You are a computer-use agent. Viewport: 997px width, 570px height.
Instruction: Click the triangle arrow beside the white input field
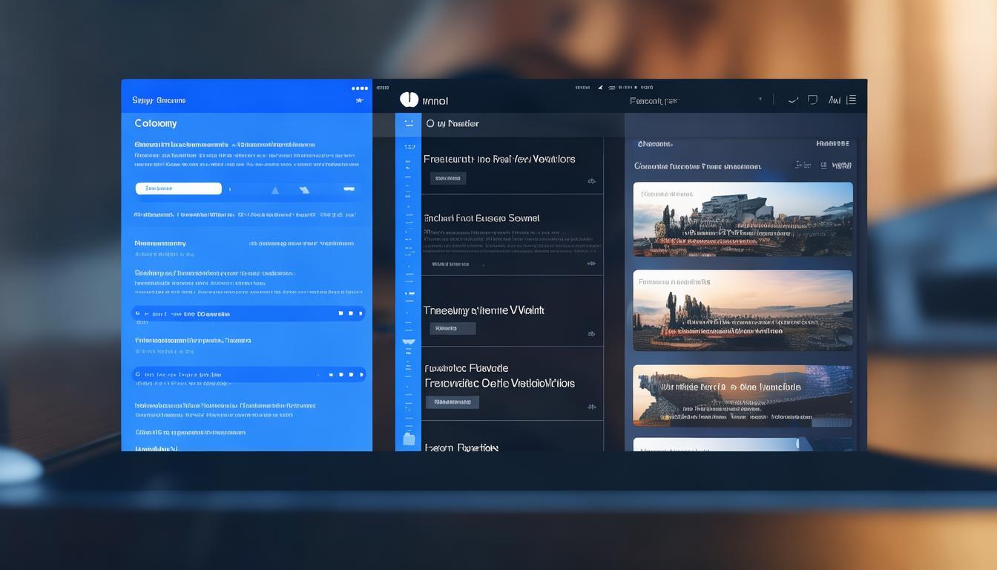pos(275,190)
